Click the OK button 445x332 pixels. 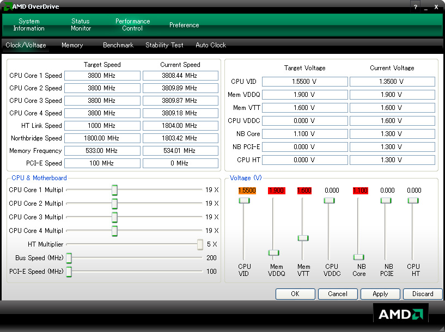[x=295, y=294]
